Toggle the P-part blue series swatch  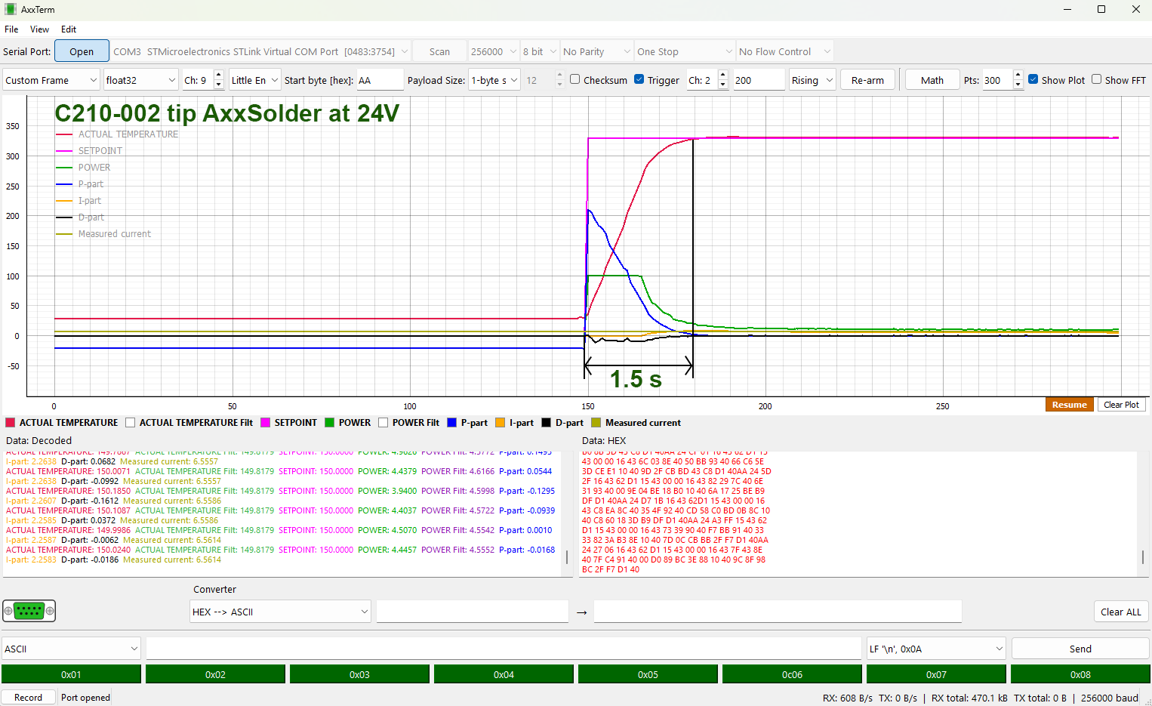click(452, 423)
